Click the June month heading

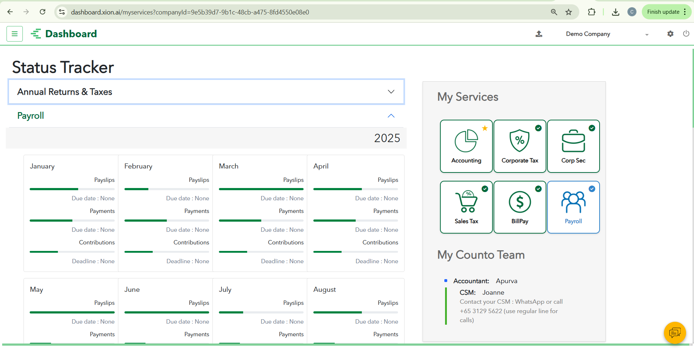pos(132,290)
